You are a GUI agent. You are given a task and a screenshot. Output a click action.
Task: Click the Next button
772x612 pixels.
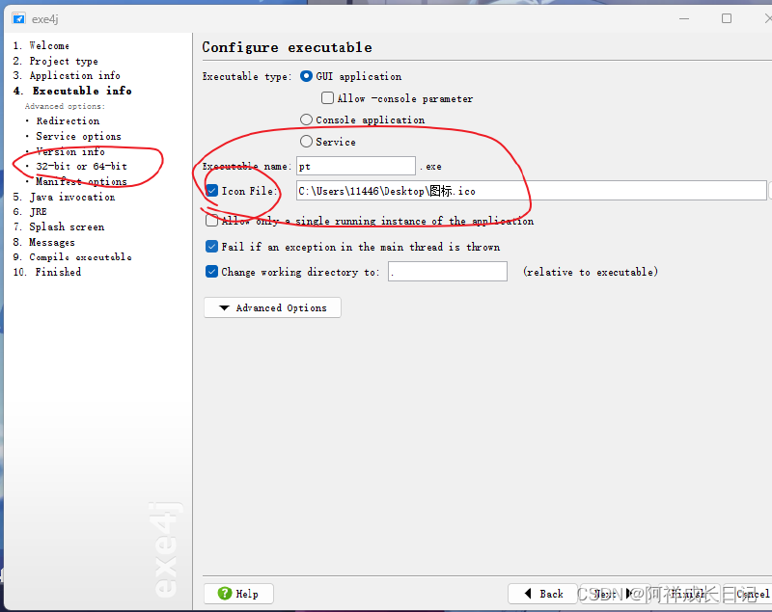(x=614, y=594)
